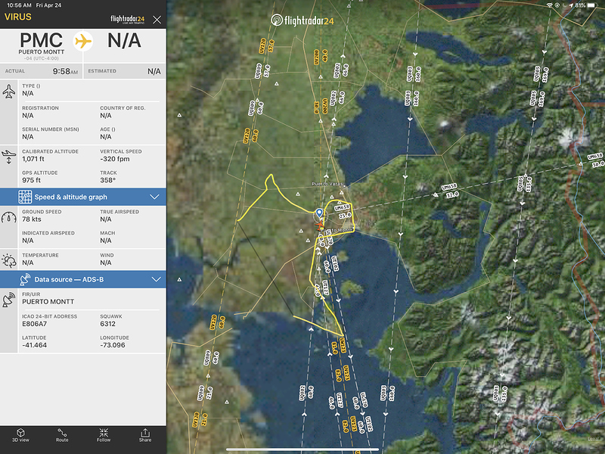Tap the altitude airplane icon
Viewport: 605px width, 454px height.
(x=9, y=157)
